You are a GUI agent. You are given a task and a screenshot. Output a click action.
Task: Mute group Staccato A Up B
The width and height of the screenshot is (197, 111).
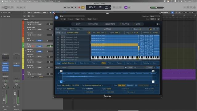point(62,37)
